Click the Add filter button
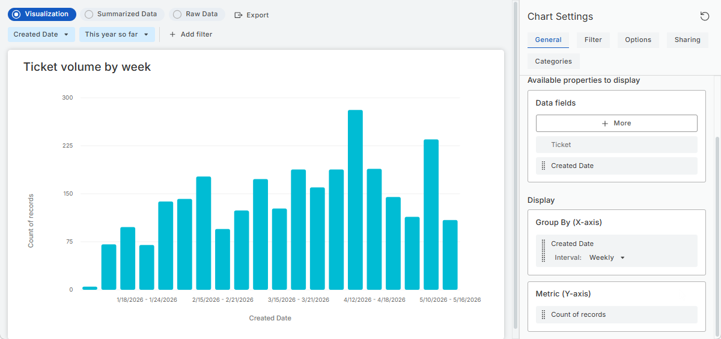The height and width of the screenshot is (339, 721). click(x=191, y=34)
